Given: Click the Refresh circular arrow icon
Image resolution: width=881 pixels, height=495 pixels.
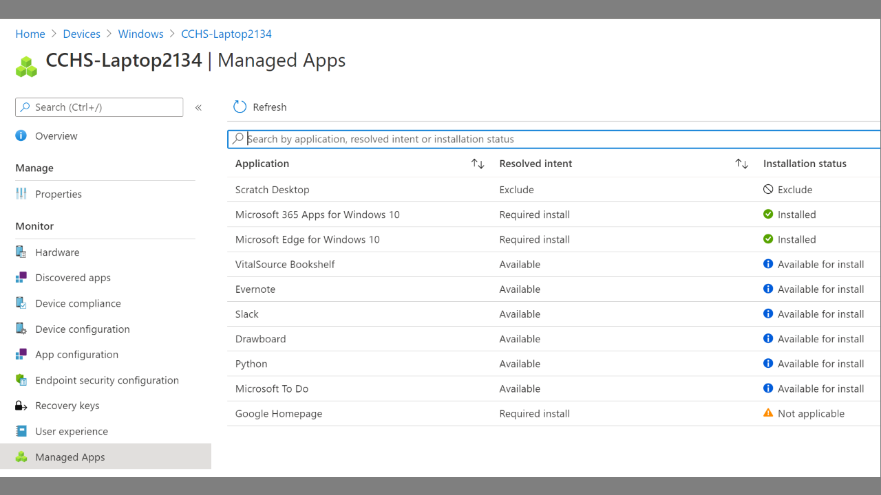Looking at the screenshot, I should [x=240, y=107].
